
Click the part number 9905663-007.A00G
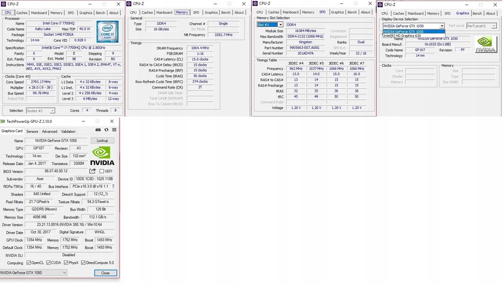click(x=305, y=48)
